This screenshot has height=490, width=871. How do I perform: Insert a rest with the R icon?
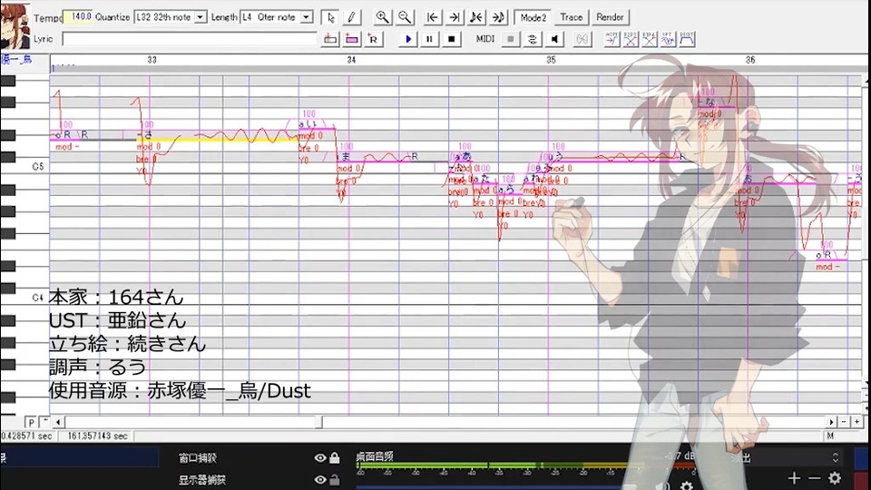tap(373, 39)
